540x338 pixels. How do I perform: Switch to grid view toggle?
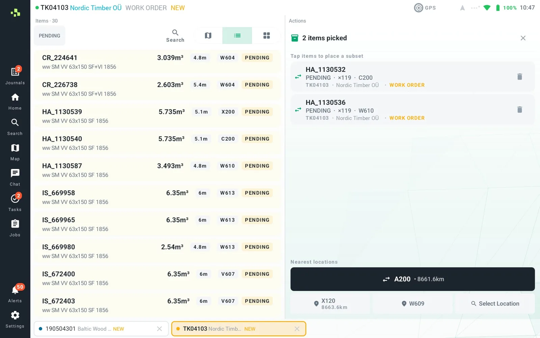[267, 35]
